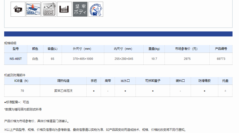
Task: Click the 数据为禧玛诺内部测试所得 footnote
Action: pyautogui.click(x=23, y=109)
